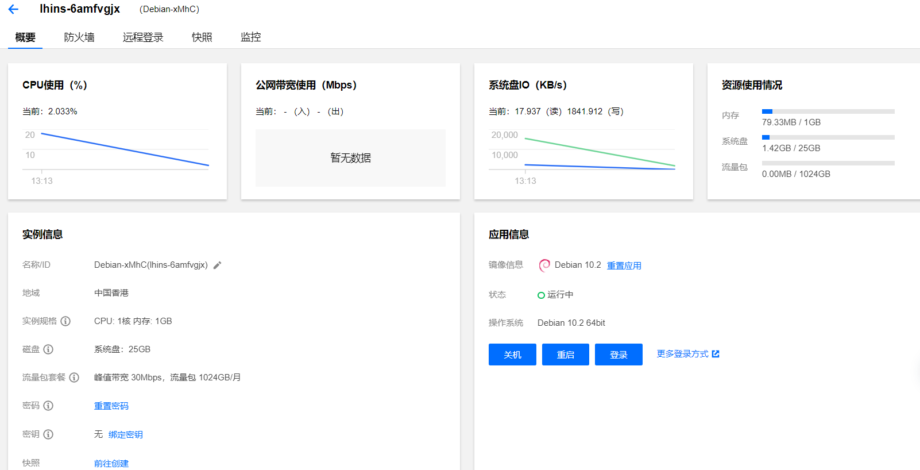Click the region value 中国香港
Image resolution: width=920 pixels, height=470 pixels.
[111, 293]
